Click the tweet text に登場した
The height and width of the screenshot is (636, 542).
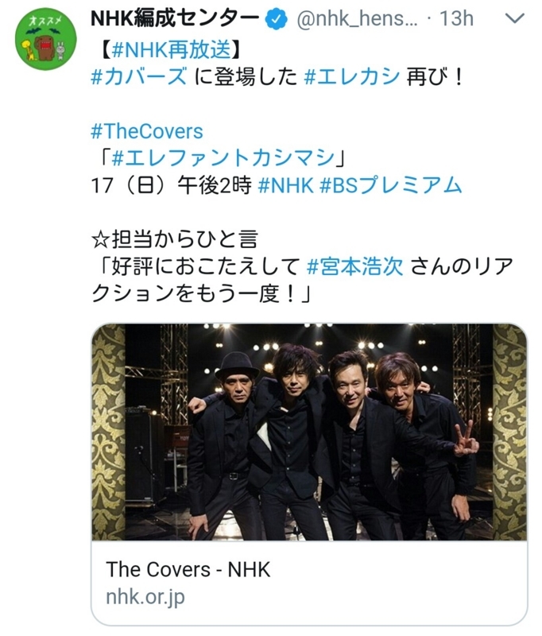246,76
